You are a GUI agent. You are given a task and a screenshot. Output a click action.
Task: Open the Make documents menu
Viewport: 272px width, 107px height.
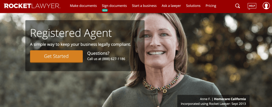(x=83, y=6)
